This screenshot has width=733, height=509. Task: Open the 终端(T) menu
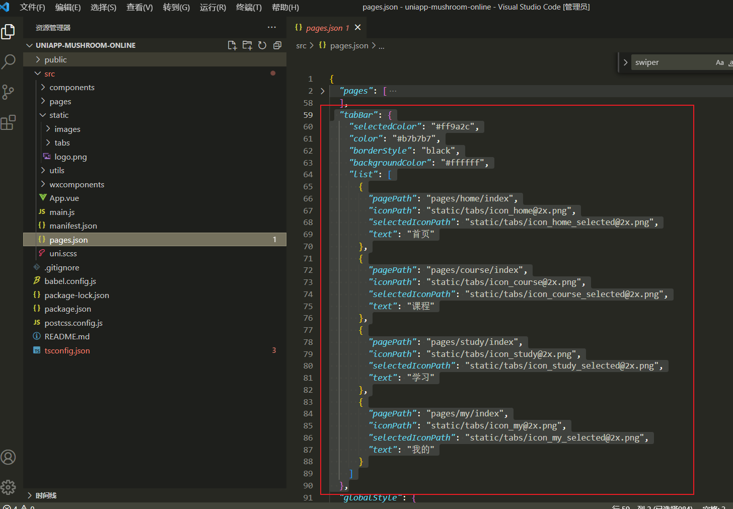coord(249,7)
